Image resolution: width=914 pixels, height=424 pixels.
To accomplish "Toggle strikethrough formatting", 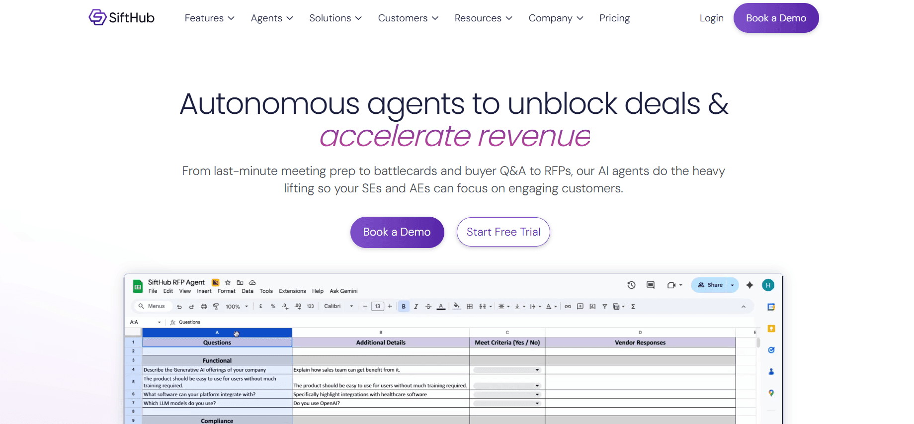I will click(428, 307).
